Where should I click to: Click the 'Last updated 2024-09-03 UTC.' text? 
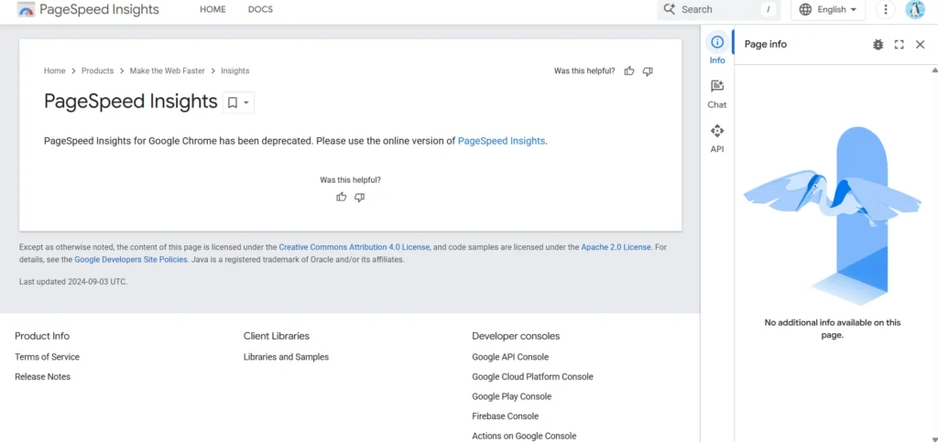(73, 281)
